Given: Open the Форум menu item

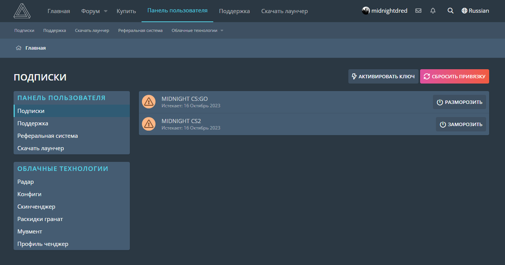Looking at the screenshot, I should (x=91, y=11).
